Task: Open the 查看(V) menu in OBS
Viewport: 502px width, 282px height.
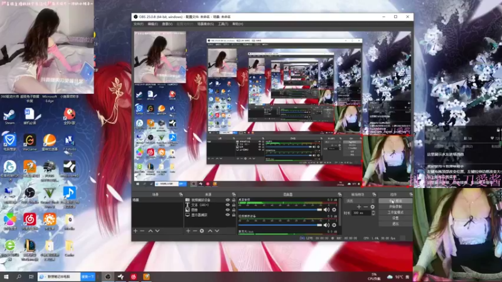Action: tap(167, 24)
